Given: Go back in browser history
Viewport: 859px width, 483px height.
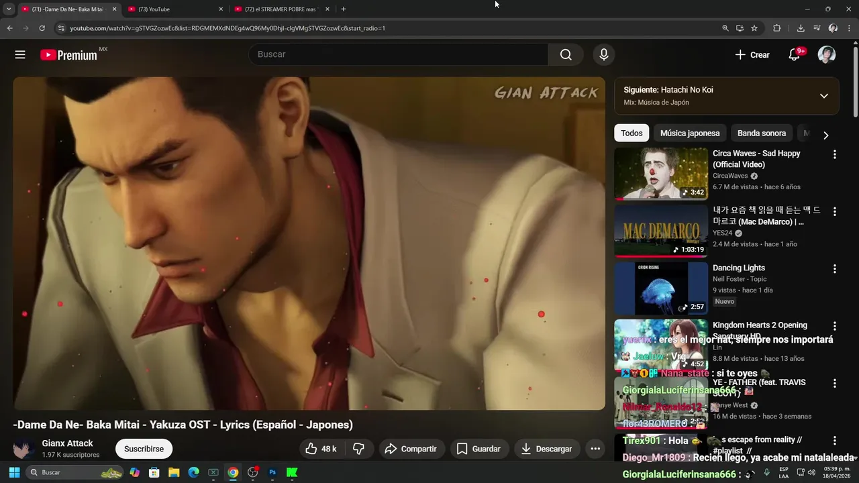Looking at the screenshot, I should (9, 28).
